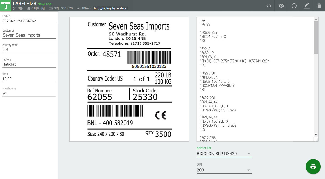This screenshot has height=179, width=325.
Task: Click the label preview image
Action: (129, 79)
